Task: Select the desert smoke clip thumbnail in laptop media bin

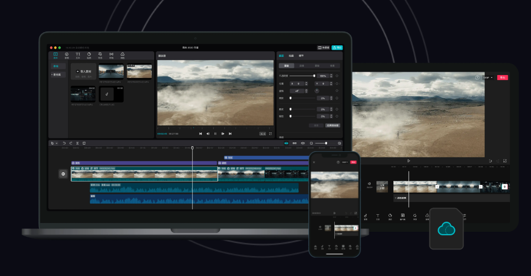Action: [x=139, y=72]
